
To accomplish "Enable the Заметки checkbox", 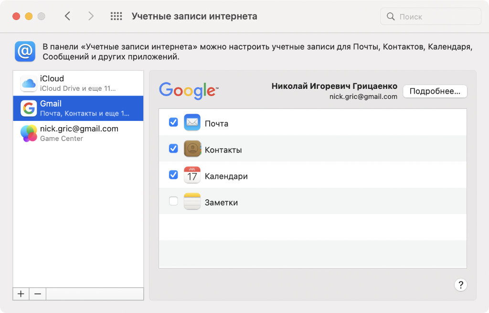I will coord(173,201).
